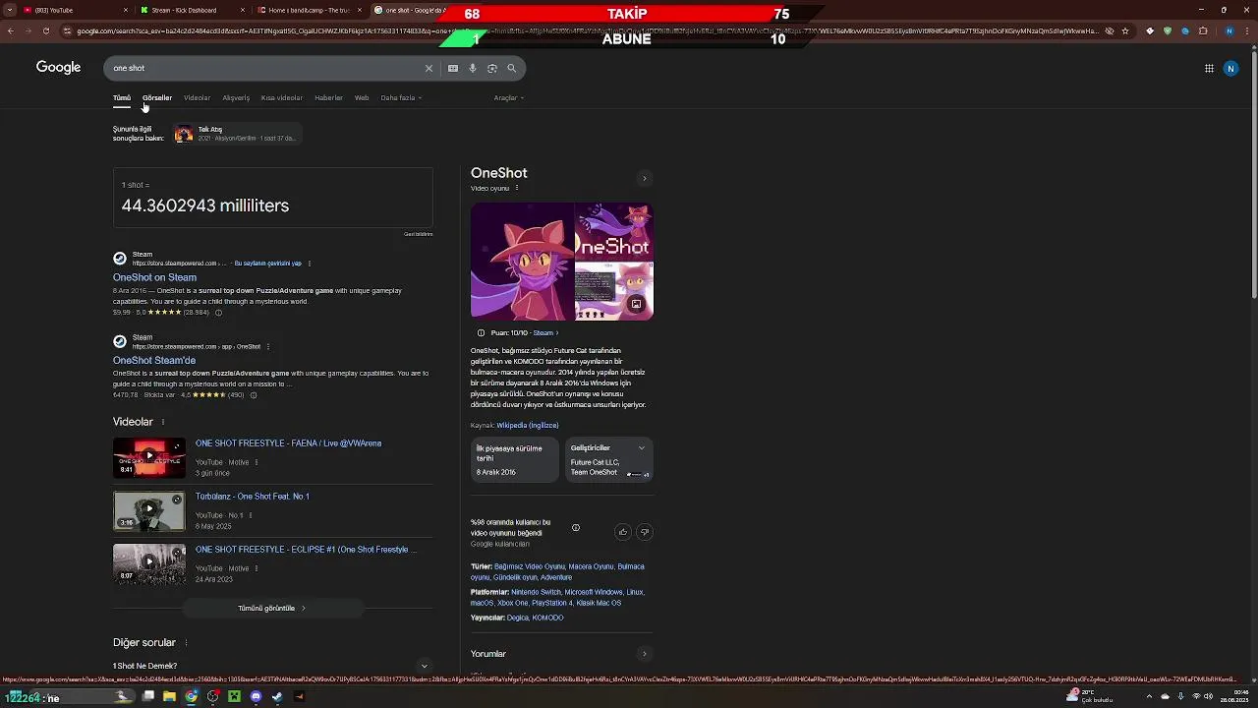Viewport: 1258px width, 708px height.
Task: Switch to the YouTube browser tab
Action: pyautogui.click(x=74, y=10)
